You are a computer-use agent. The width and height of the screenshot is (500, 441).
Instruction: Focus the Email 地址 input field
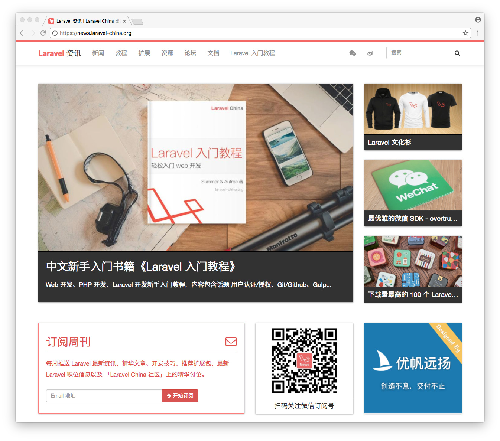pos(104,396)
